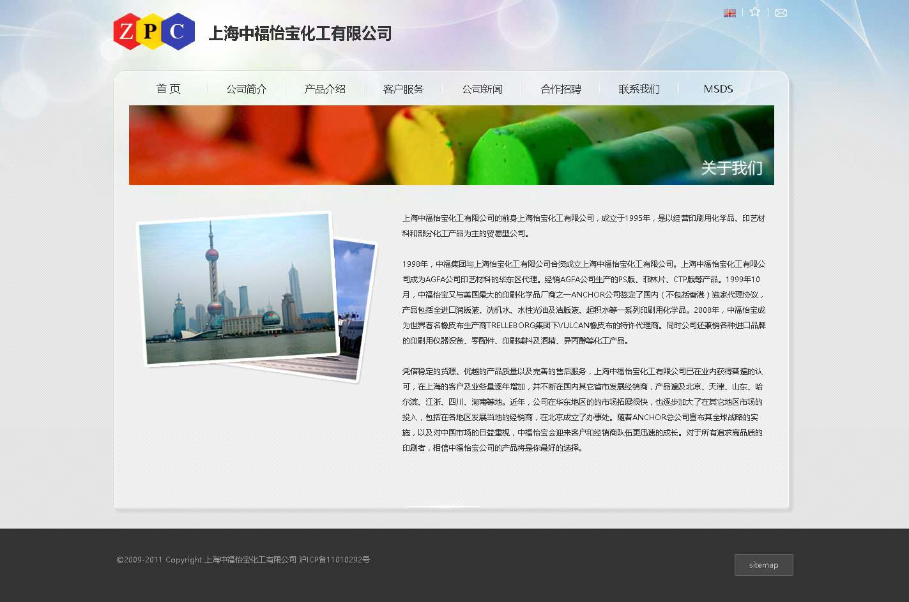Click the company name 上海中福怡宝化工有限公司 header
This screenshot has height=602, width=909.
click(300, 34)
